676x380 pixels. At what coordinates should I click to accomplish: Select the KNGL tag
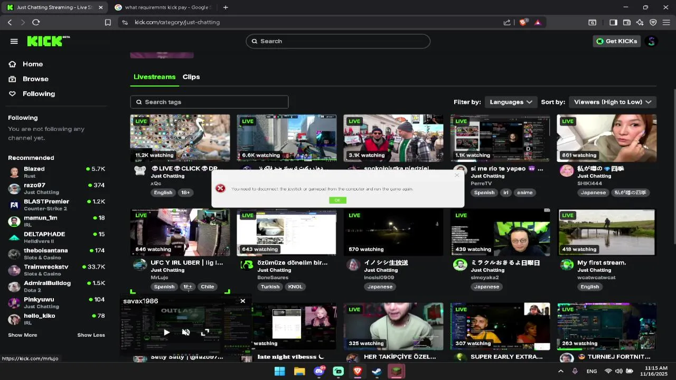(295, 287)
